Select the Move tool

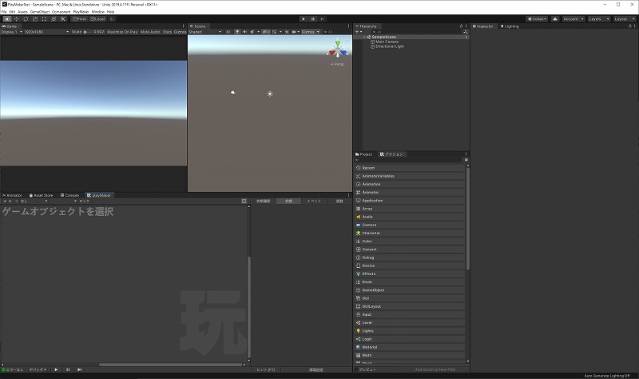[x=17, y=18]
